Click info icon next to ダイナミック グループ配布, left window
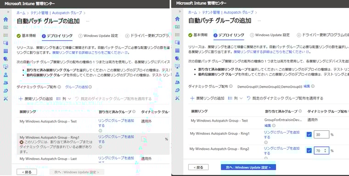349x176 pixels. tap(59, 87)
